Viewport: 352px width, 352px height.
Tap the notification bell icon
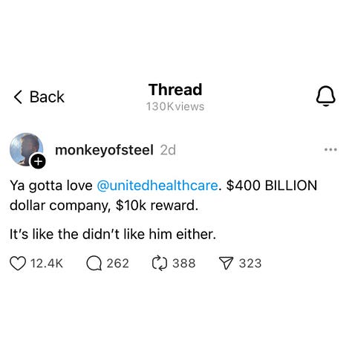click(326, 97)
